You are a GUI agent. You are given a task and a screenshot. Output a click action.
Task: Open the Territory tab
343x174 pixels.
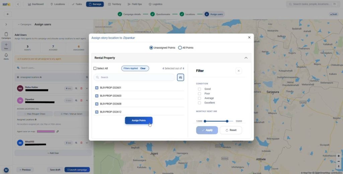(x=115, y=4)
